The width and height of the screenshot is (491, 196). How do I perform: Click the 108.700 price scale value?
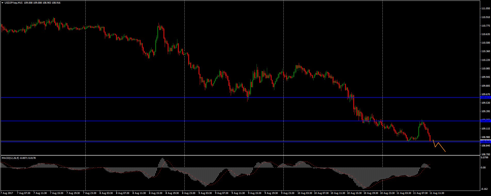click(485, 154)
